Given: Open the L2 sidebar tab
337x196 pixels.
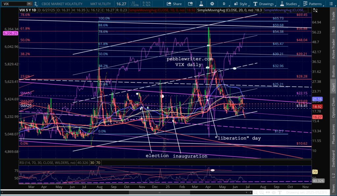Looking at the screenshot, I should (333, 175).
